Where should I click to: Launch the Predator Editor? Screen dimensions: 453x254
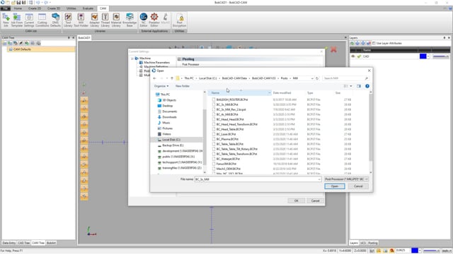(154, 20)
